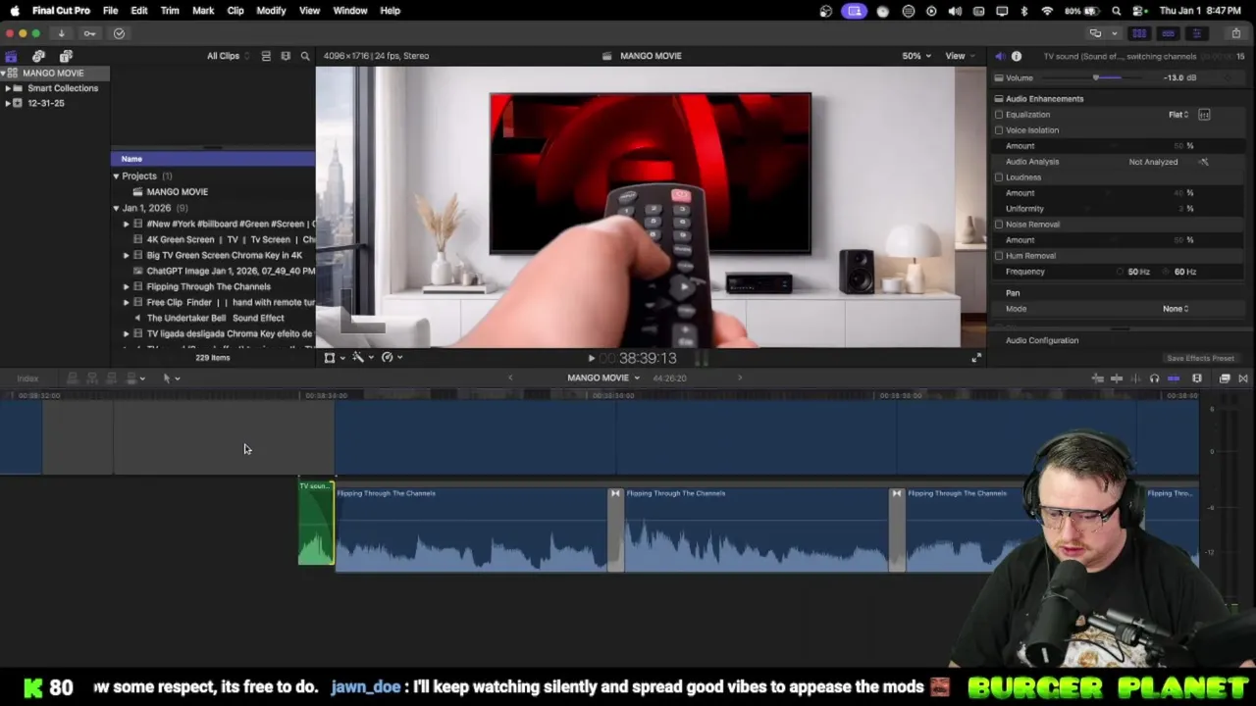Image resolution: width=1256 pixels, height=706 pixels.
Task: Toggle the Inspector panel visibility button
Action: click(x=1196, y=33)
